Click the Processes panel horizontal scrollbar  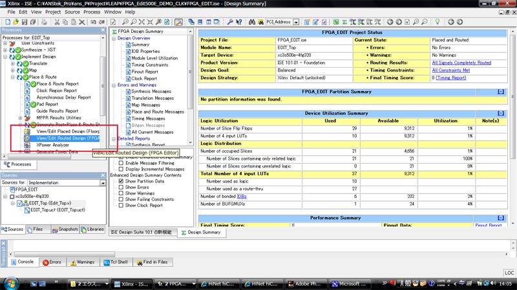point(39,157)
